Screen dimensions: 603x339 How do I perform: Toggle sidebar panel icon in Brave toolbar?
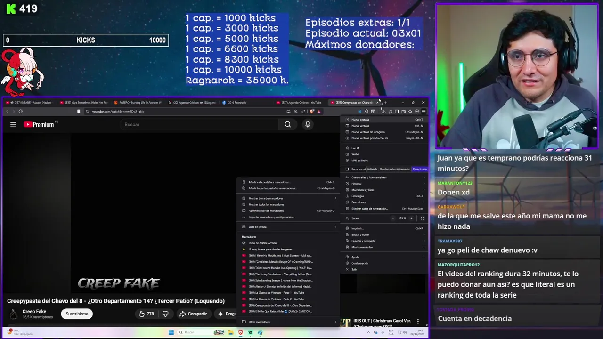(x=397, y=112)
